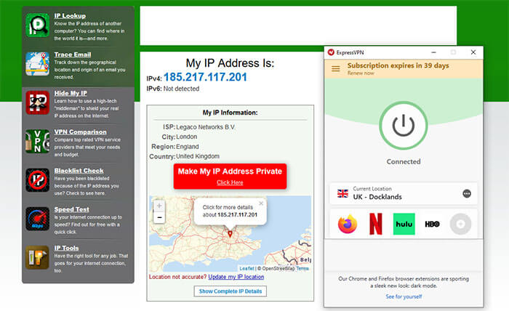Click the Blacklist Check crossed-IP icon
The height and width of the screenshot is (311, 509).
pyautogui.click(x=38, y=180)
